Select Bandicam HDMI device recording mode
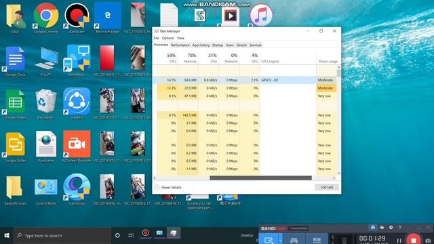Image resolution: width=434 pixels, height=244 pixels. [x=317, y=239]
